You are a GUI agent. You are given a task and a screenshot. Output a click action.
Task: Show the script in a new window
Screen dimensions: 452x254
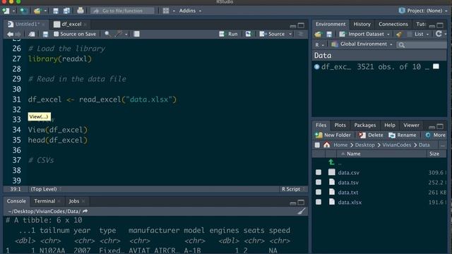pos(32,35)
